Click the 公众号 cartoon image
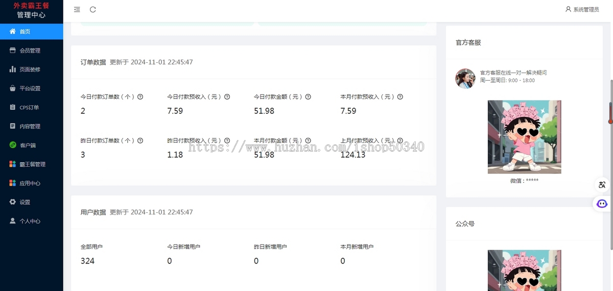Viewport: 613px width, 291px height. pos(524,270)
